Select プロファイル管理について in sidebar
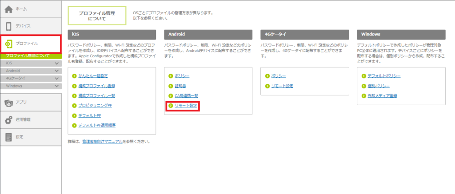 (28, 56)
